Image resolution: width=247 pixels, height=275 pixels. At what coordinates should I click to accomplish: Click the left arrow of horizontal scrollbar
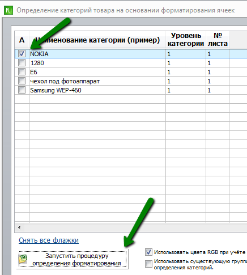(x=19, y=227)
